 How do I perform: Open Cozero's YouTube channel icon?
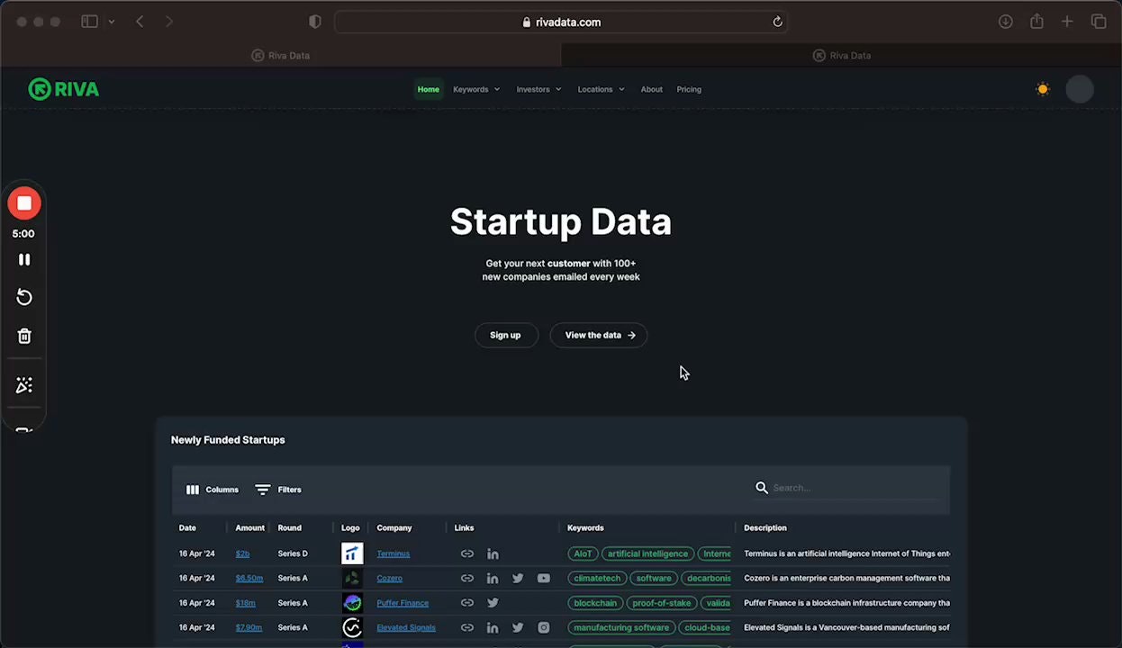point(543,578)
